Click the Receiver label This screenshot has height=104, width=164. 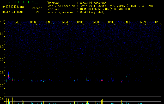[x=53, y=9]
